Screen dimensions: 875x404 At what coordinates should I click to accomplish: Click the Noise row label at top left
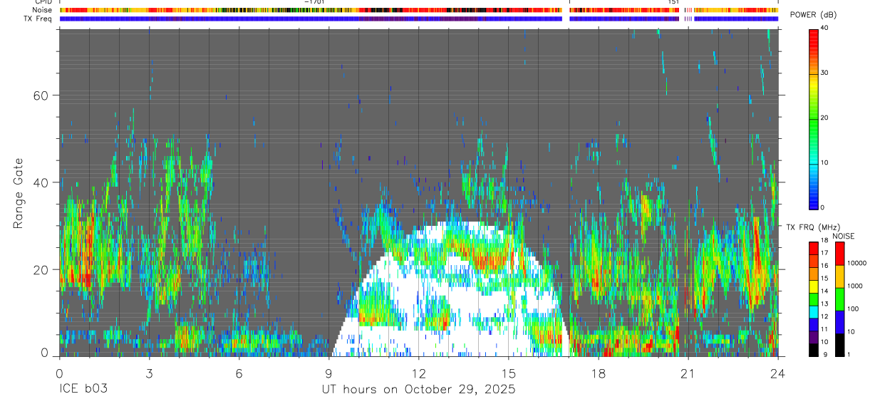point(42,10)
